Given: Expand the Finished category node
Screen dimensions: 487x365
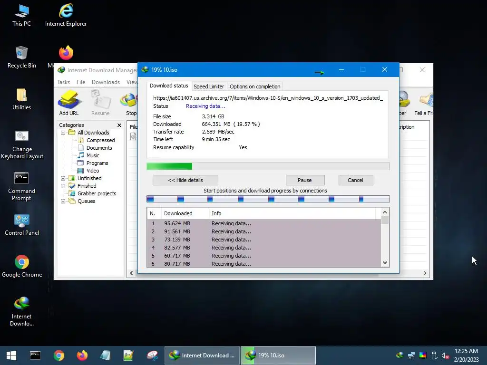Looking at the screenshot, I should (x=63, y=186).
